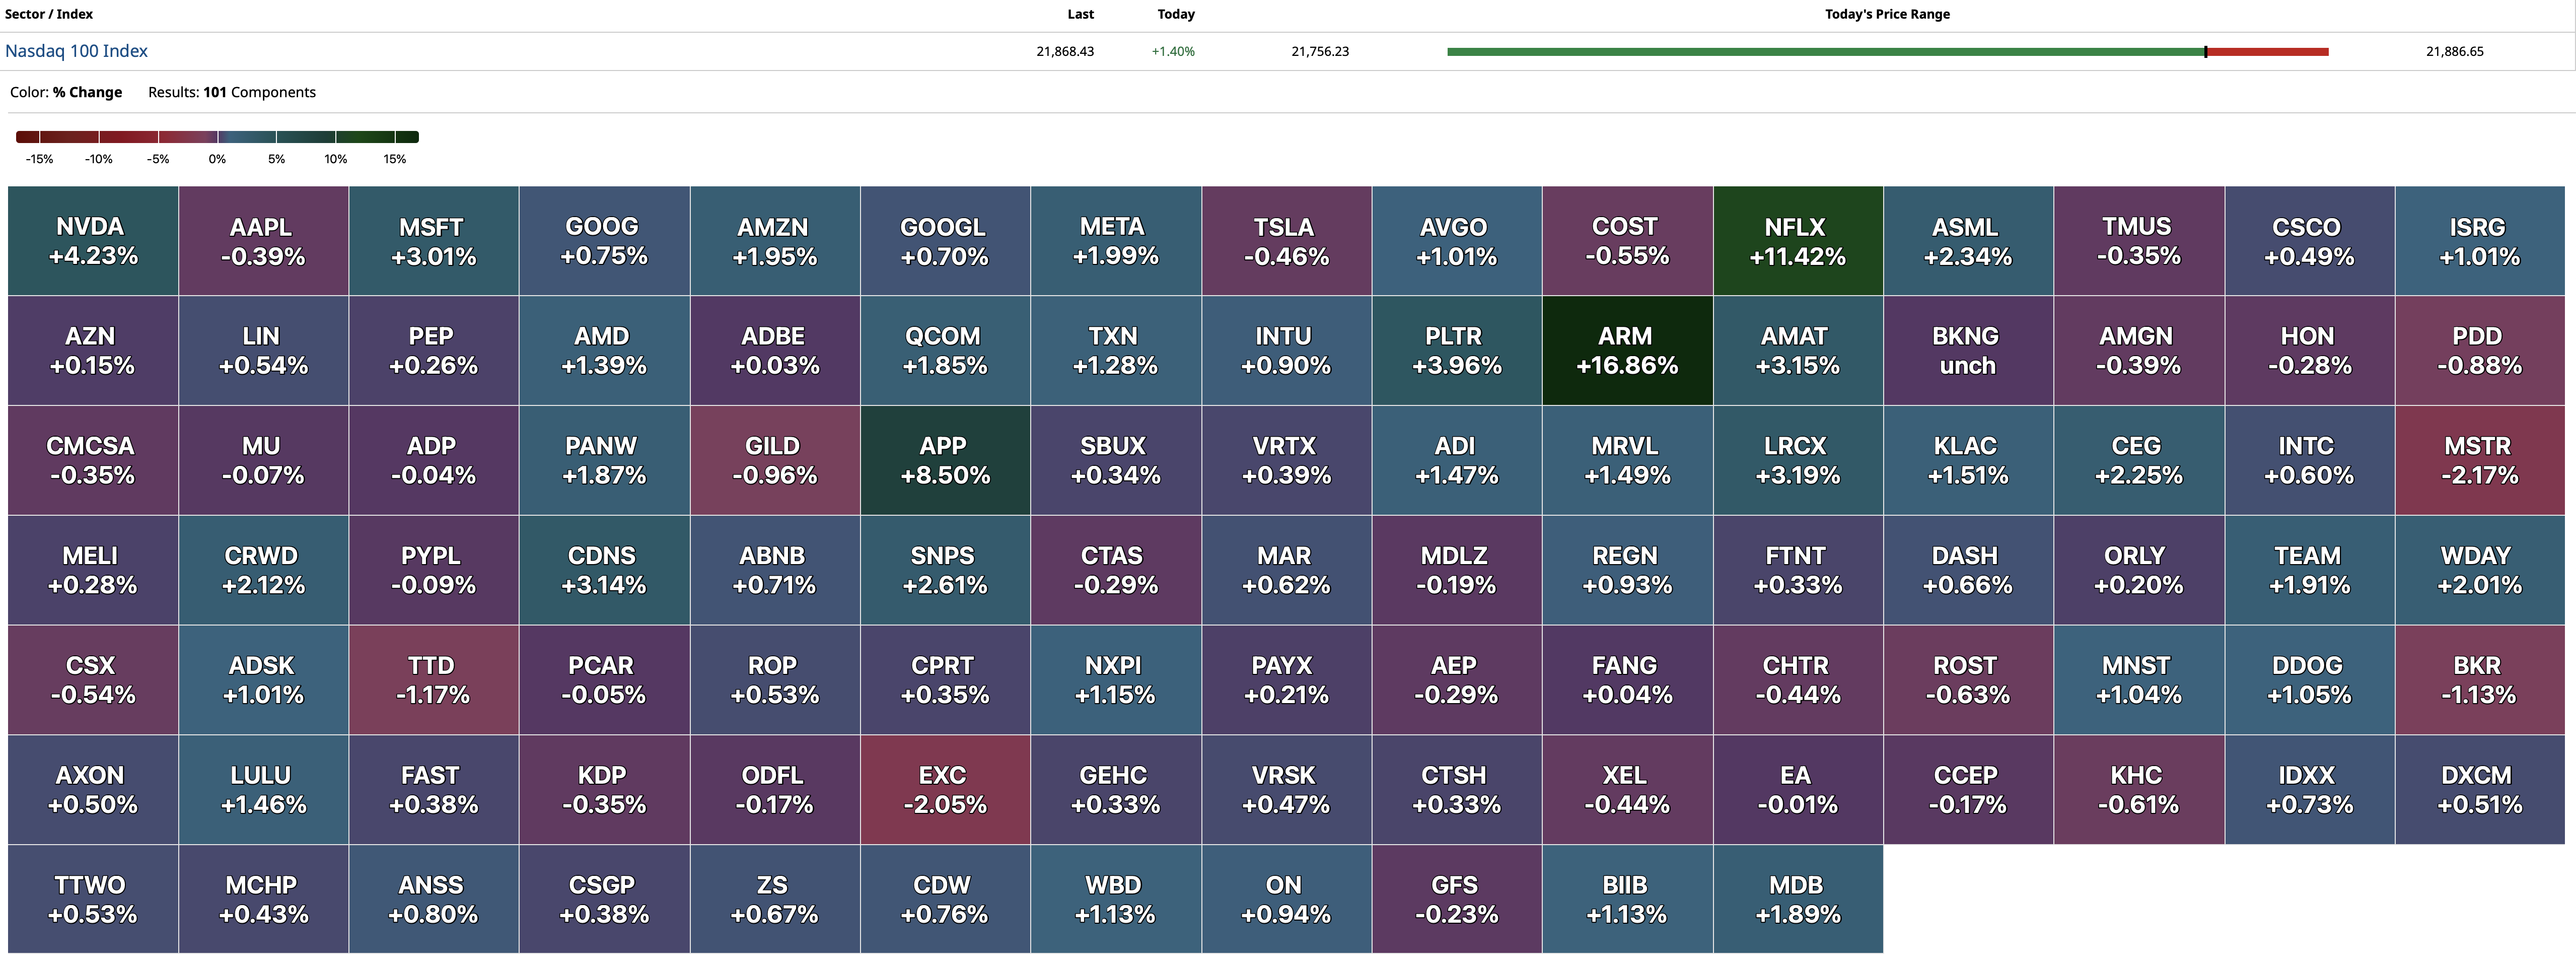Open the BKNG unch tile

pyautogui.click(x=1967, y=351)
